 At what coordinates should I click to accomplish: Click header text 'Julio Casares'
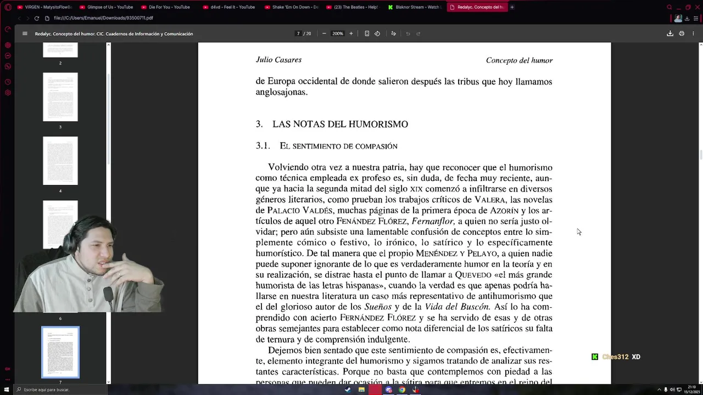[x=278, y=60]
